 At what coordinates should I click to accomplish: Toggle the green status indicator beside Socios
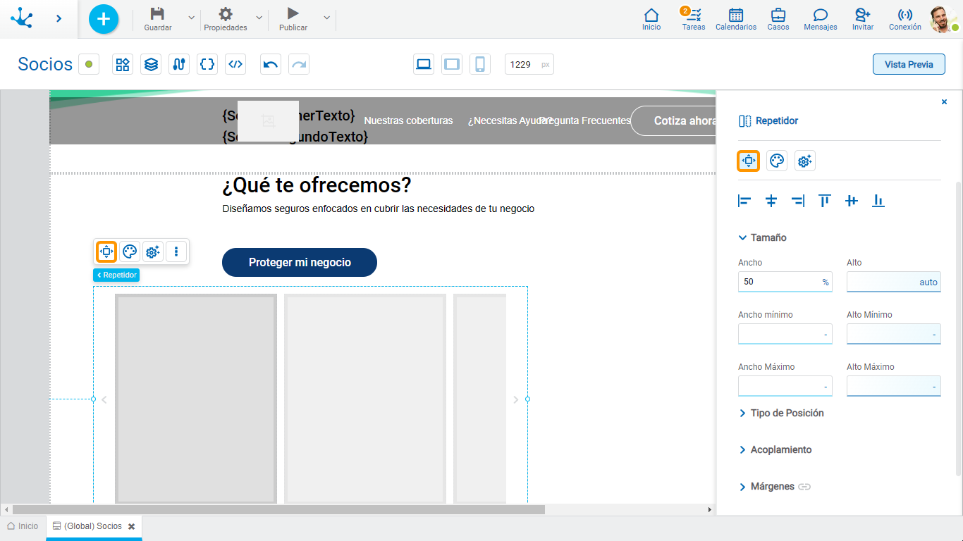(89, 64)
